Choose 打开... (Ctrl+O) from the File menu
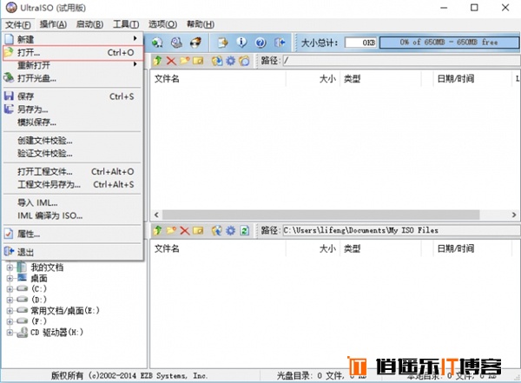The image size is (521, 383). coord(73,52)
